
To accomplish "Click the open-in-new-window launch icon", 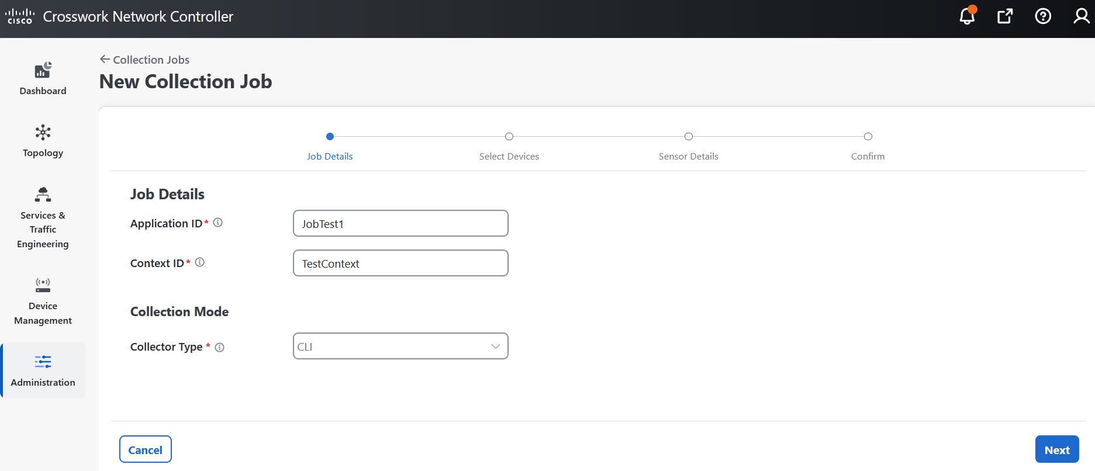I will [x=1005, y=16].
